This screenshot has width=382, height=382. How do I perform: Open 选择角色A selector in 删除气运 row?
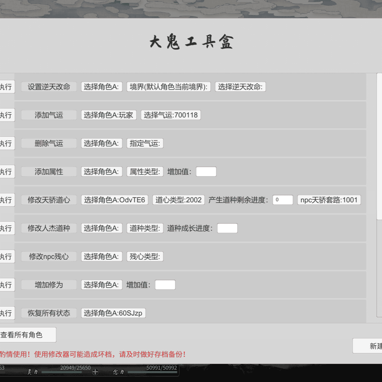coord(101,143)
